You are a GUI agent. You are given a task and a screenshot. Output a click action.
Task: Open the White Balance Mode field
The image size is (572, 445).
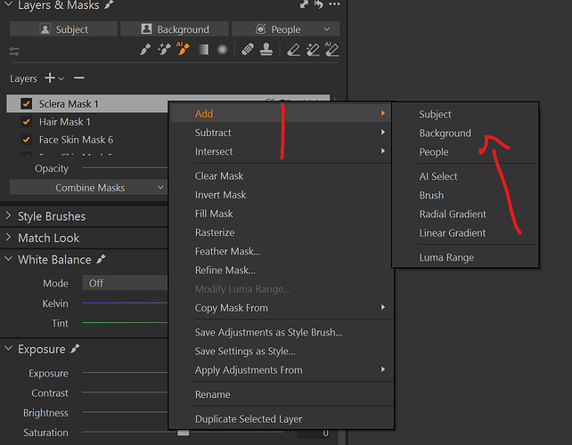coord(125,283)
